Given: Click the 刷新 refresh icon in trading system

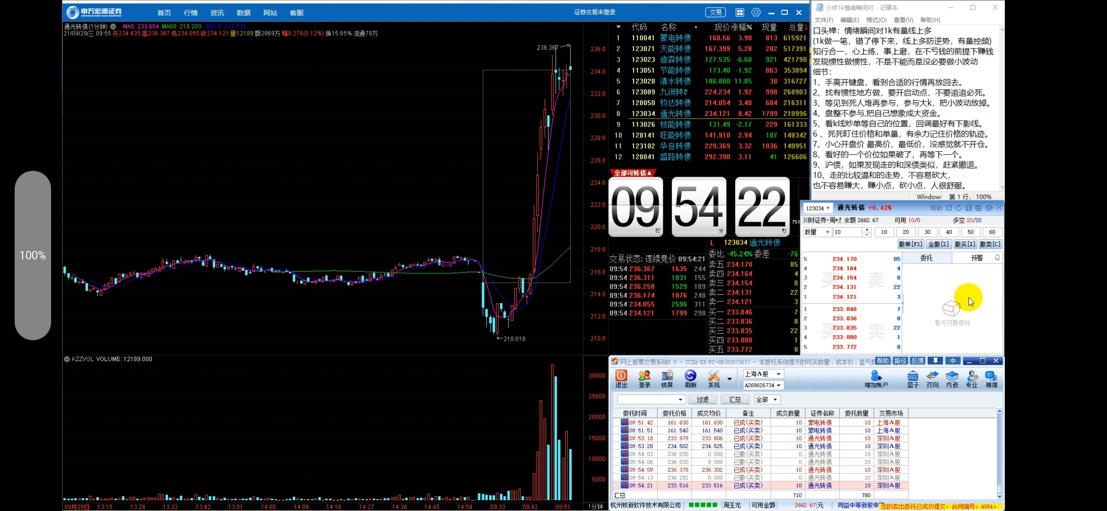Looking at the screenshot, I should coord(690,379).
